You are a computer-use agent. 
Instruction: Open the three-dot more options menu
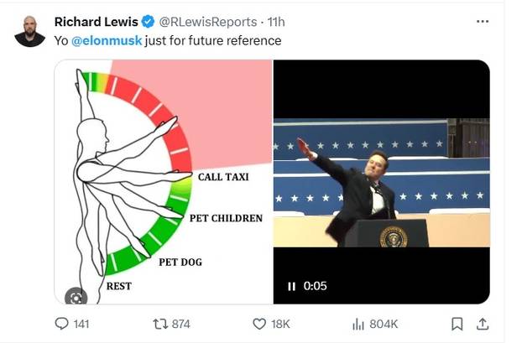(482, 21)
